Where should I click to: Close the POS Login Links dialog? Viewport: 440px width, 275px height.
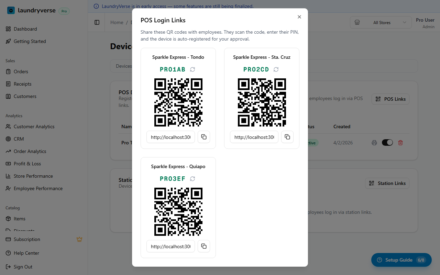[299, 17]
